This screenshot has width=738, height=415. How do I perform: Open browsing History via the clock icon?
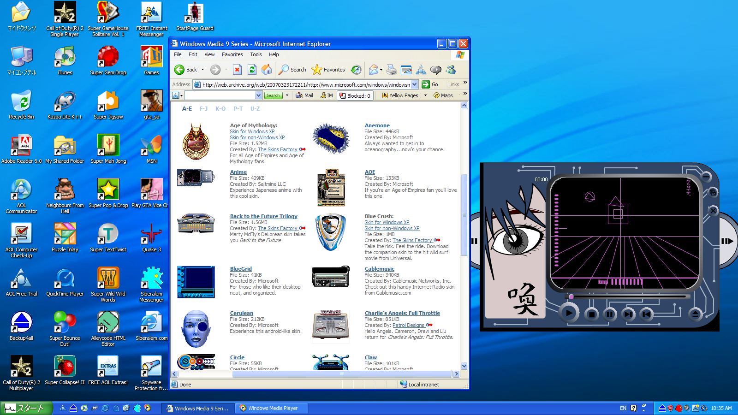tap(356, 70)
